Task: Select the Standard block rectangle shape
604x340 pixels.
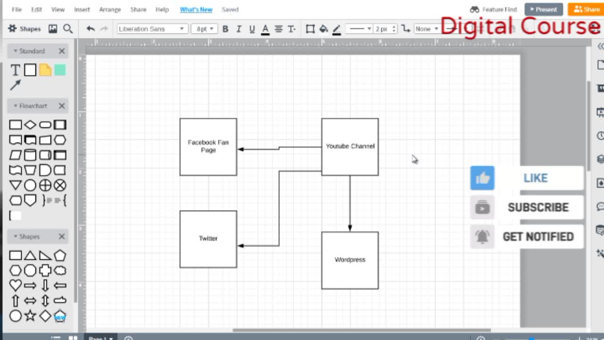Action: click(x=30, y=70)
